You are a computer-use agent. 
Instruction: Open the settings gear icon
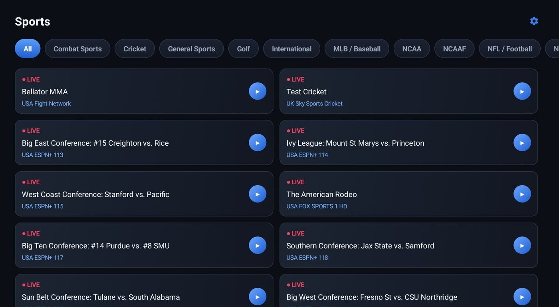point(534,21)
